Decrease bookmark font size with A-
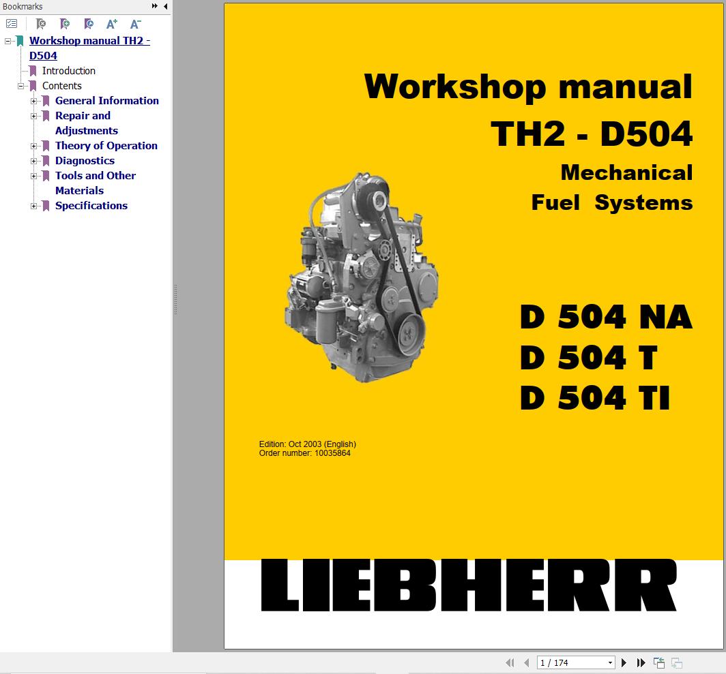 tap(135, 24)
